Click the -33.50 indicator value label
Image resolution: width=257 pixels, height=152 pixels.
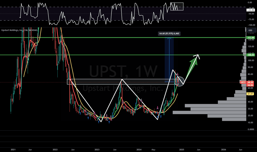(x=251, y=10)
